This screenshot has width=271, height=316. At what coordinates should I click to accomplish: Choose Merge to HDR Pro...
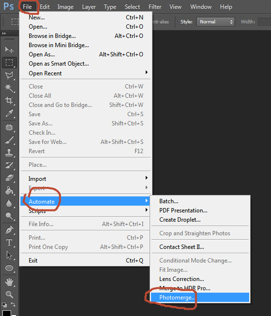point(200,288)
